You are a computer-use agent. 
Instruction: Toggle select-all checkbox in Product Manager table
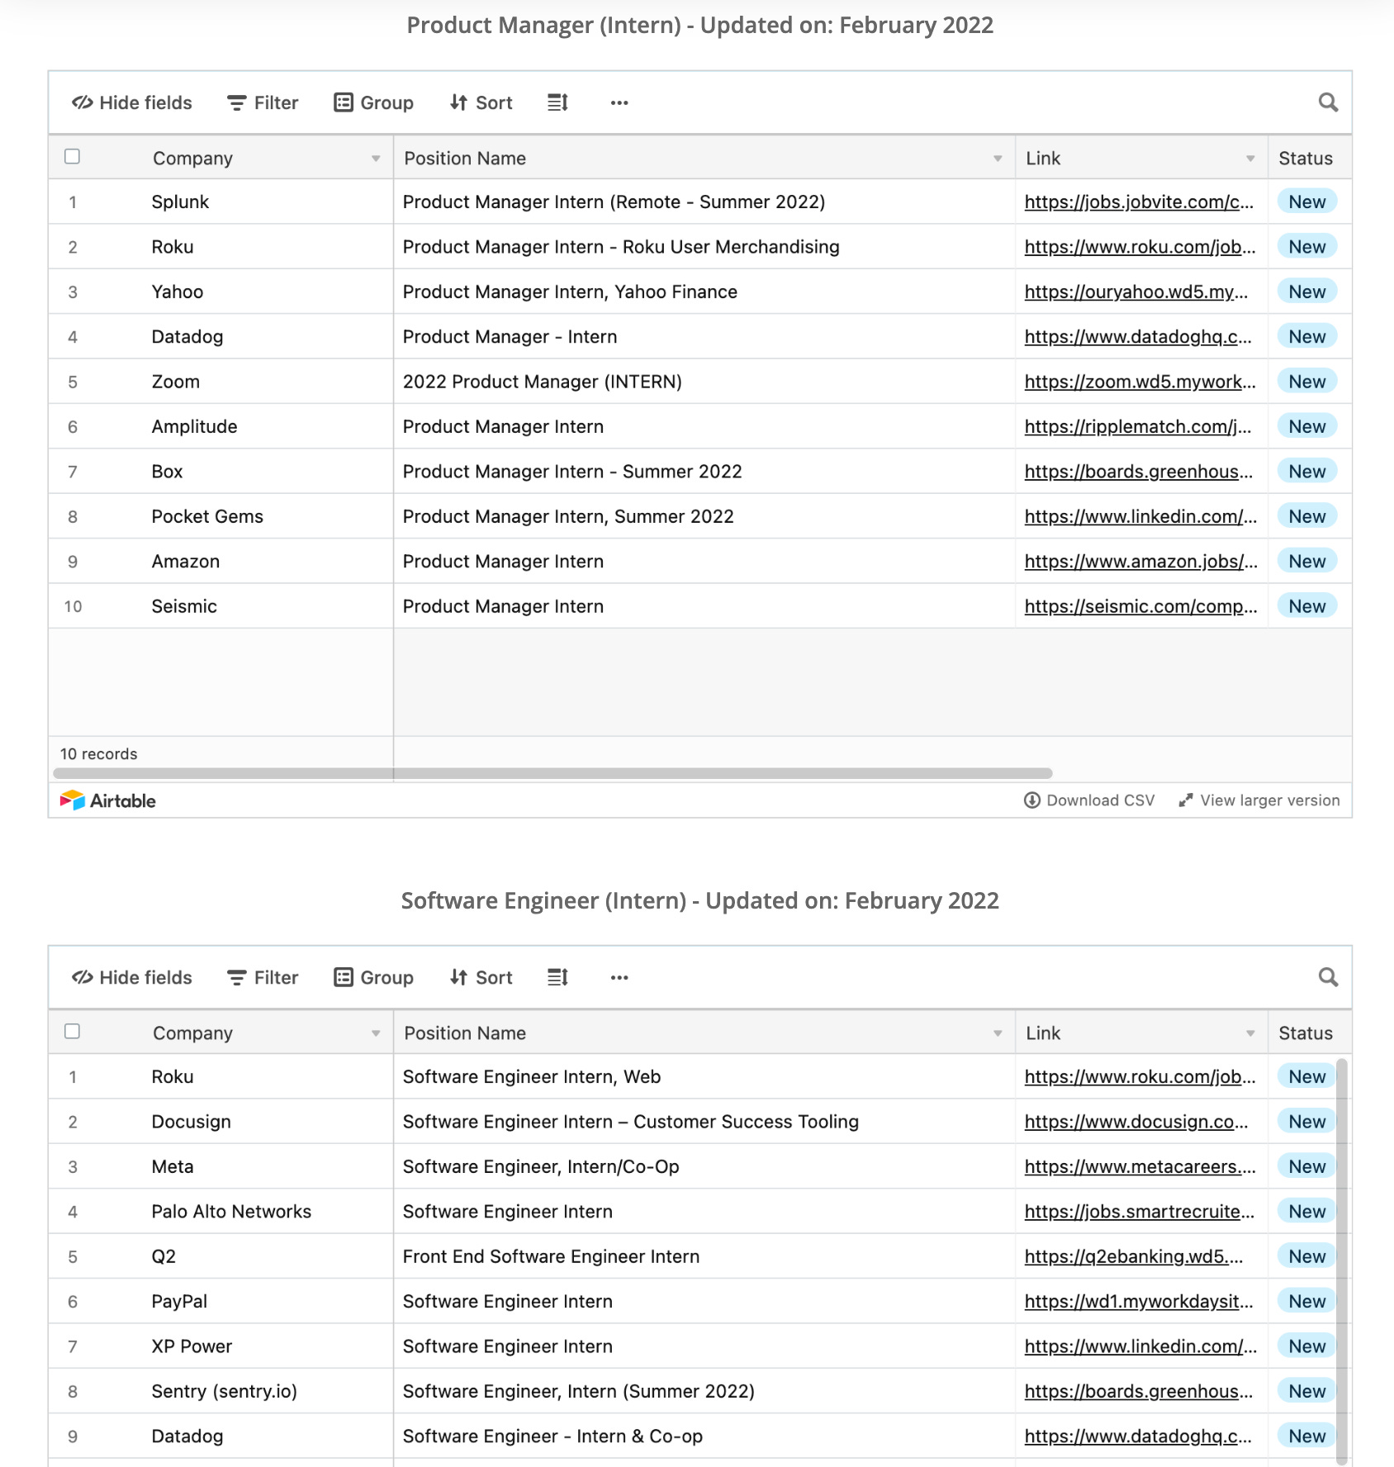coord(73,157)
